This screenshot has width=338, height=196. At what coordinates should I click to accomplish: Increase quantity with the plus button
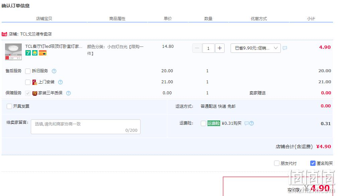(x=220, y=48)
